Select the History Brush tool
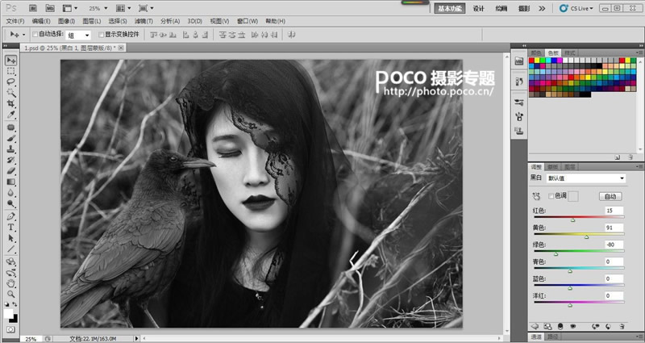Viewport: 645px width, 343px height. (10, 160)
